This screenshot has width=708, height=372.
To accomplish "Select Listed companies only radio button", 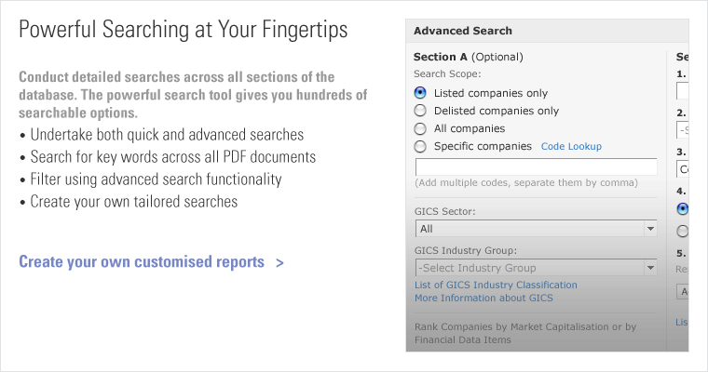I will click(x=420, y=93).
